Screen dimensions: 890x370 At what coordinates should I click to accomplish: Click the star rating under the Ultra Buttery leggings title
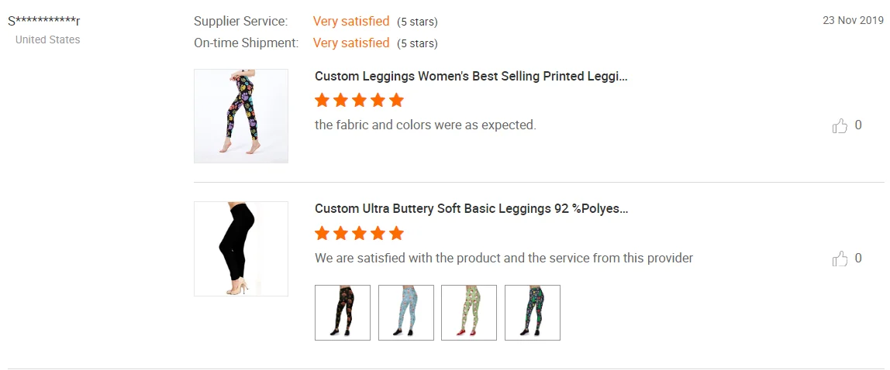359,234
